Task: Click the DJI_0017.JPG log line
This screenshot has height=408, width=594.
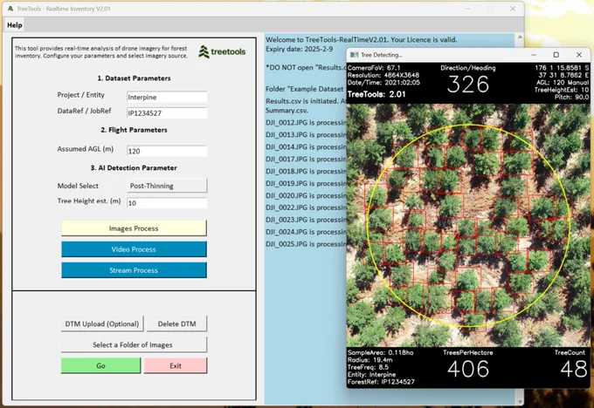Action: pyautogui.click(x=306, y=159)
